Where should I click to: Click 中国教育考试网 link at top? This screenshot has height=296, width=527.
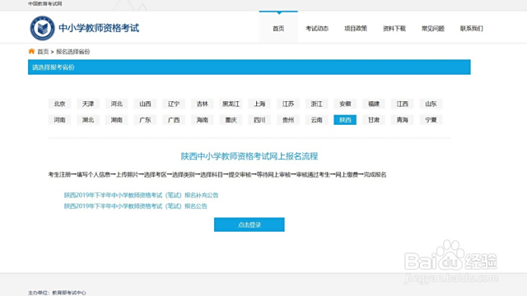tap(45, 3)
